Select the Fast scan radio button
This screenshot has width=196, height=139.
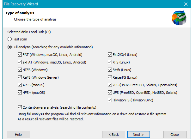point(9,39)
